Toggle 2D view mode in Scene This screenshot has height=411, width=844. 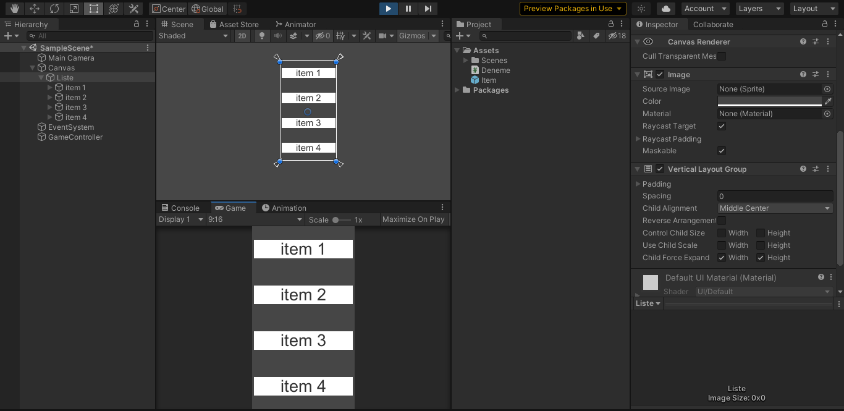pyautogui.click(x=242, y=36)
